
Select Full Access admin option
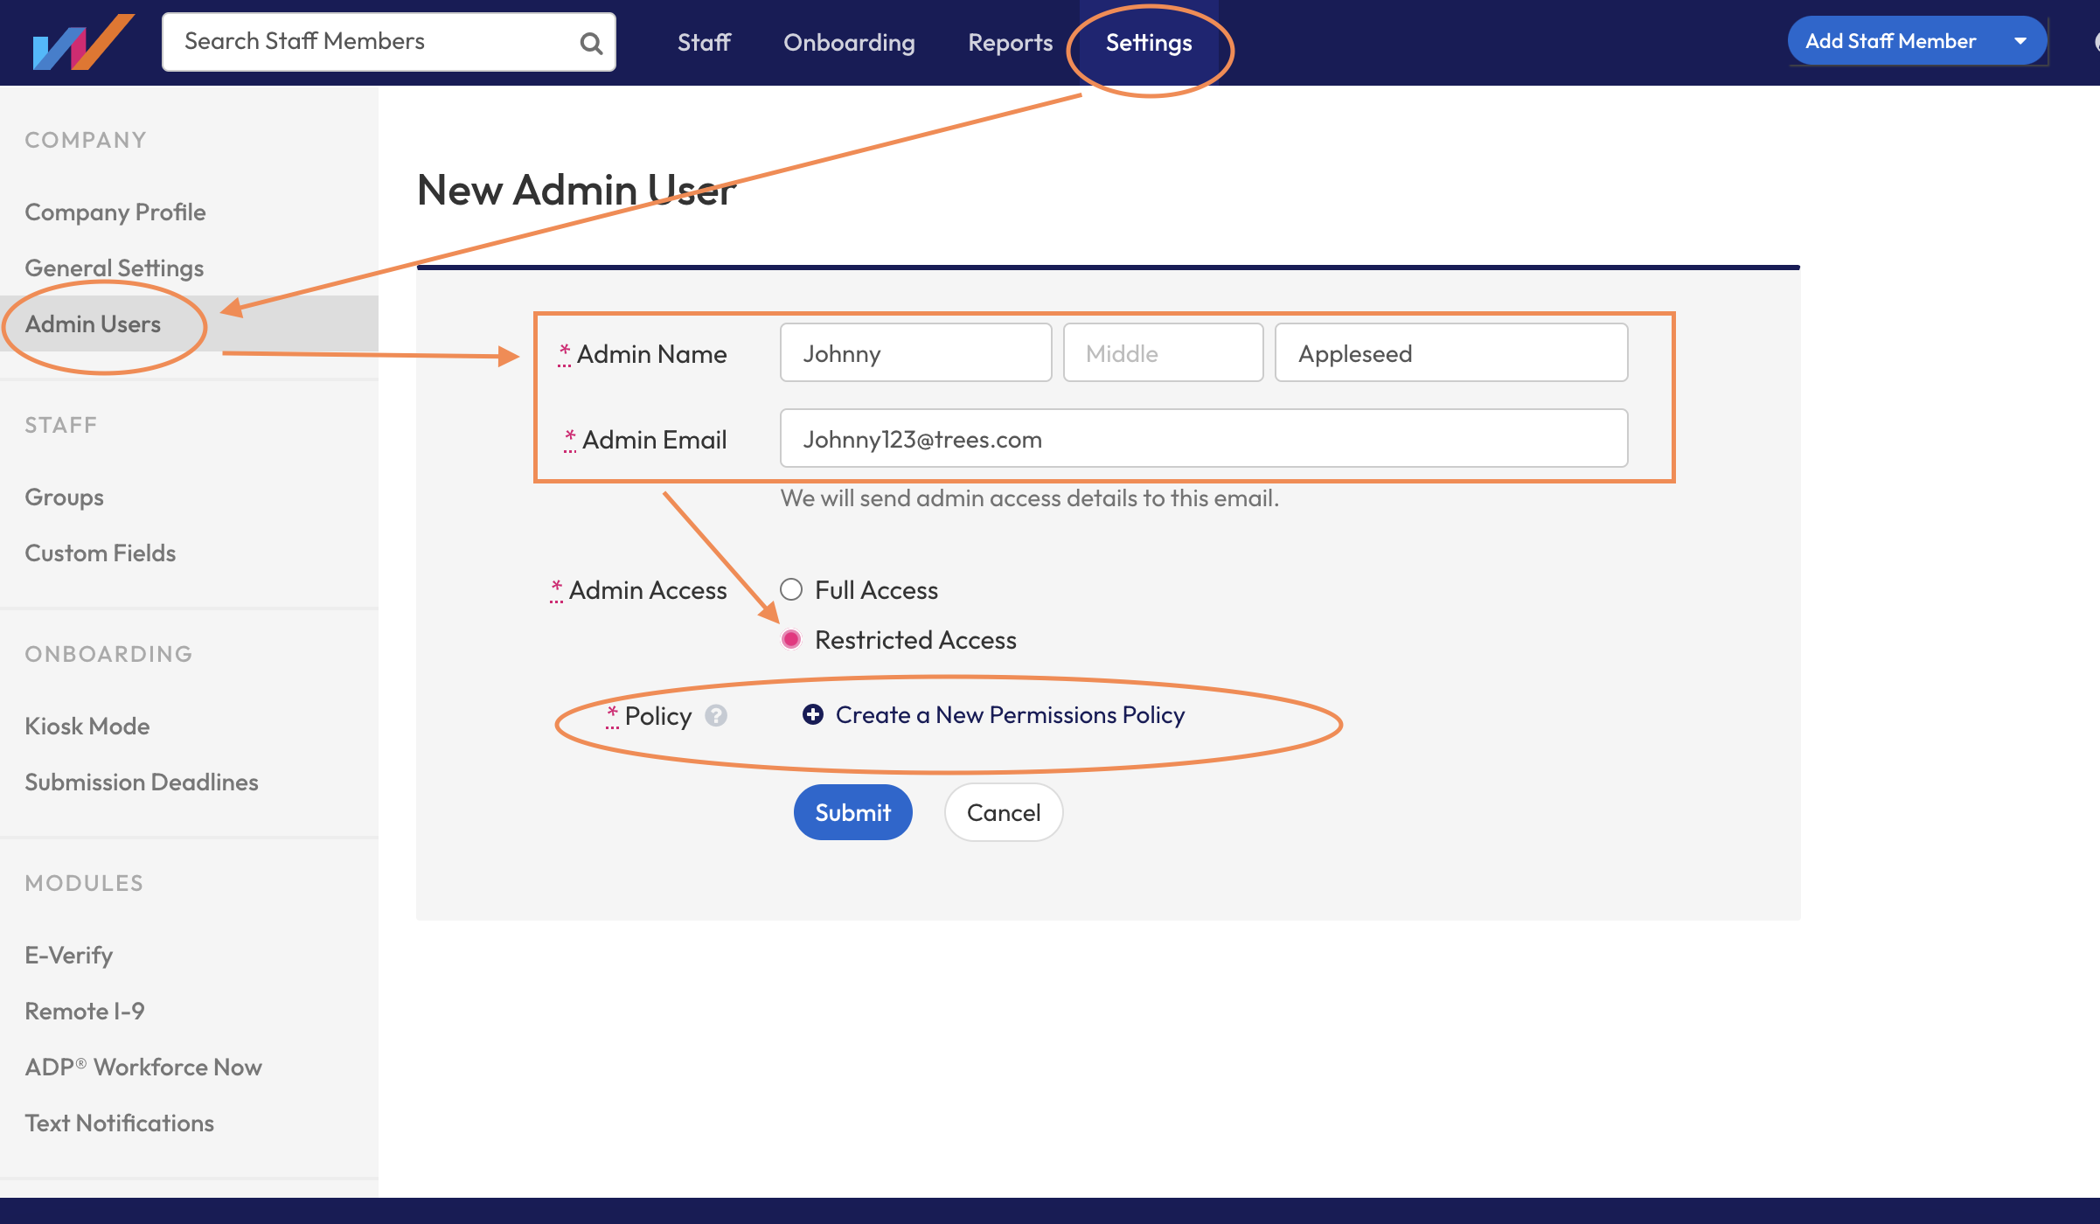pos(791,589)
